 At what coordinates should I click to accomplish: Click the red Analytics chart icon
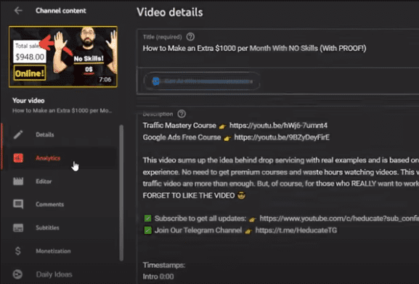click(18, 158)
